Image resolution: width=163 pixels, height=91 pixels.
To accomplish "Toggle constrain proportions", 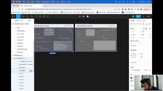I will tap(150, 35).
